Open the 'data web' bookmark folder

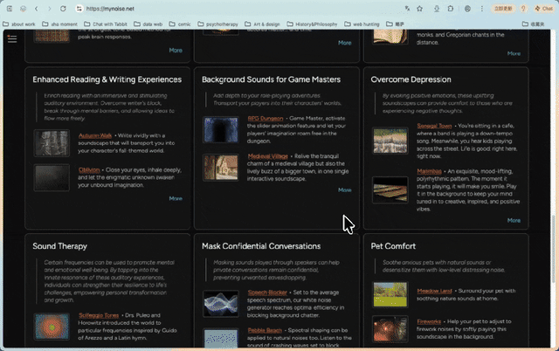[148, 24]
